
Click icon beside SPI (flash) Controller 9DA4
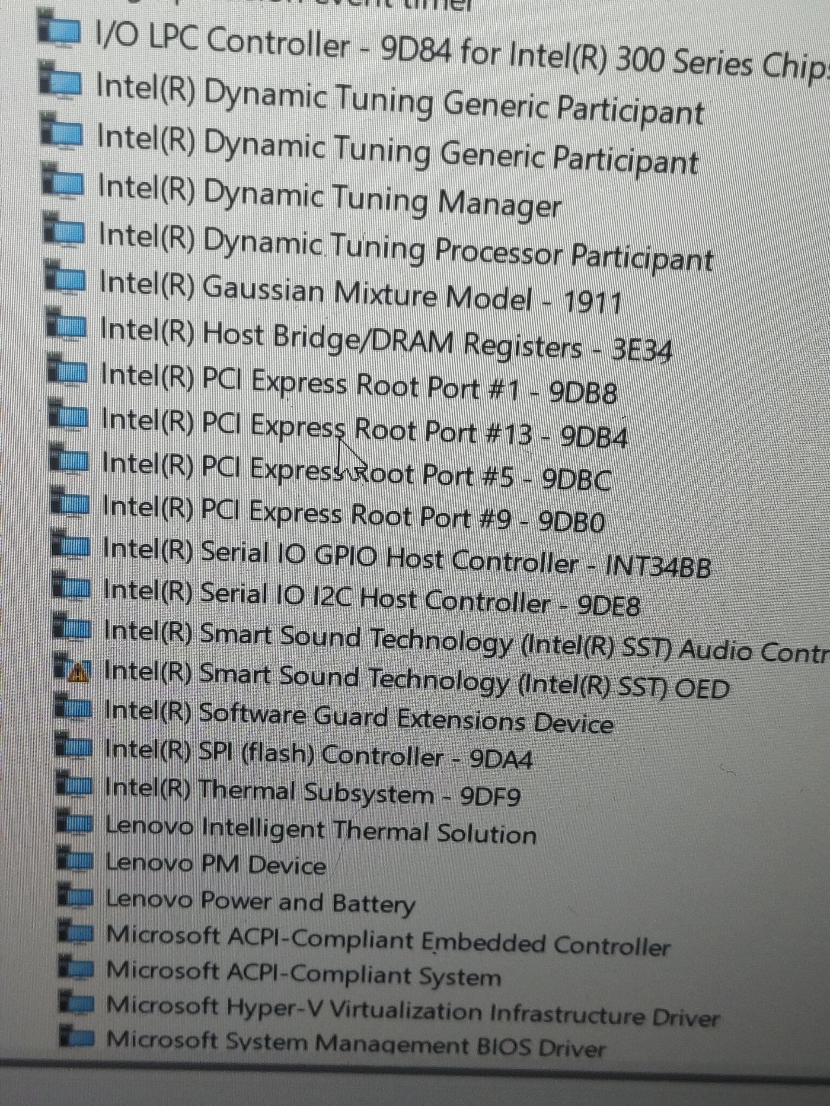[74, 746]
